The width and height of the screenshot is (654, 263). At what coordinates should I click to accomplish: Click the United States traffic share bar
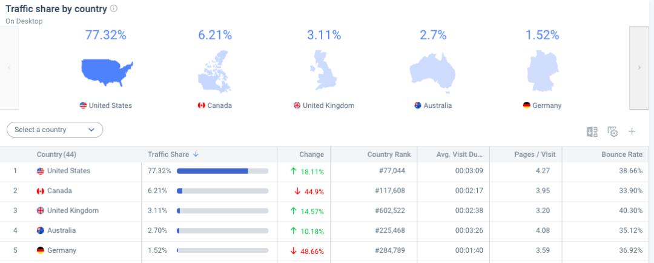pos(222,171)
